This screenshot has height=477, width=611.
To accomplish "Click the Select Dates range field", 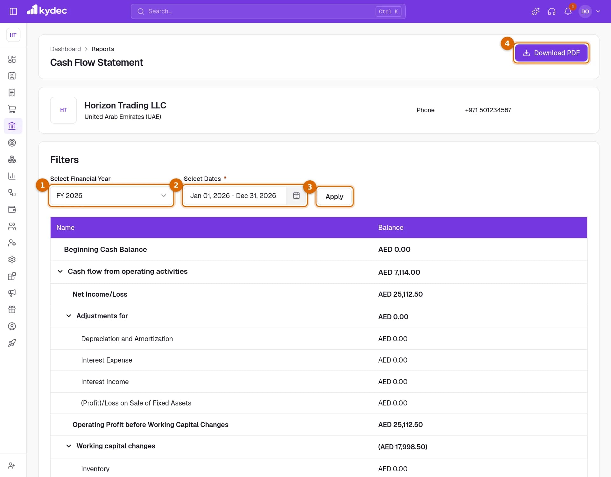I will click(x=245, y=196).
